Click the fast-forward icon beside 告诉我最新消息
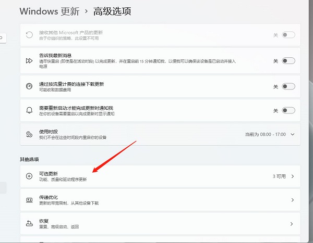Screen dimensions: 313x243 tap(29, 61)
